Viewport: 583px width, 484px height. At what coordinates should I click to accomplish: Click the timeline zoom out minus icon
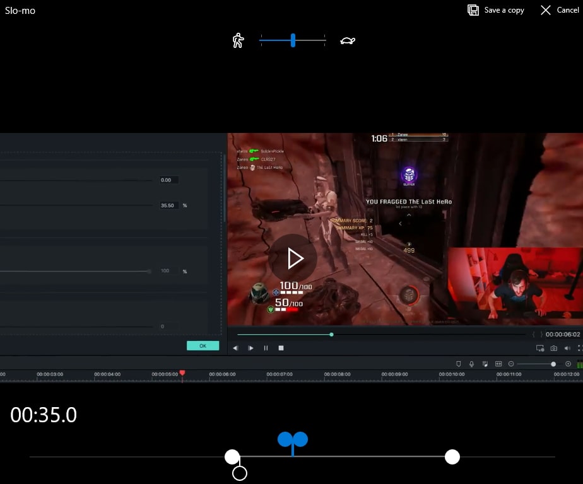point(511,364)
